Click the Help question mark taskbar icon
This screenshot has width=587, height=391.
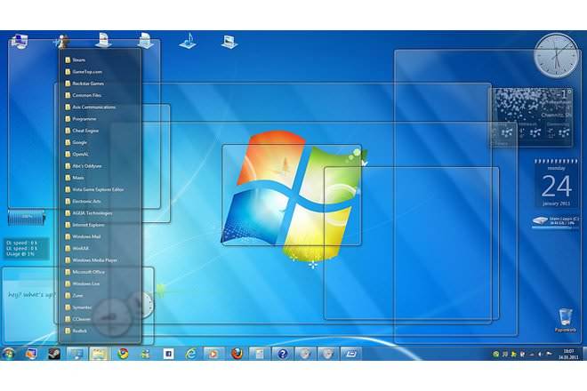282,354
